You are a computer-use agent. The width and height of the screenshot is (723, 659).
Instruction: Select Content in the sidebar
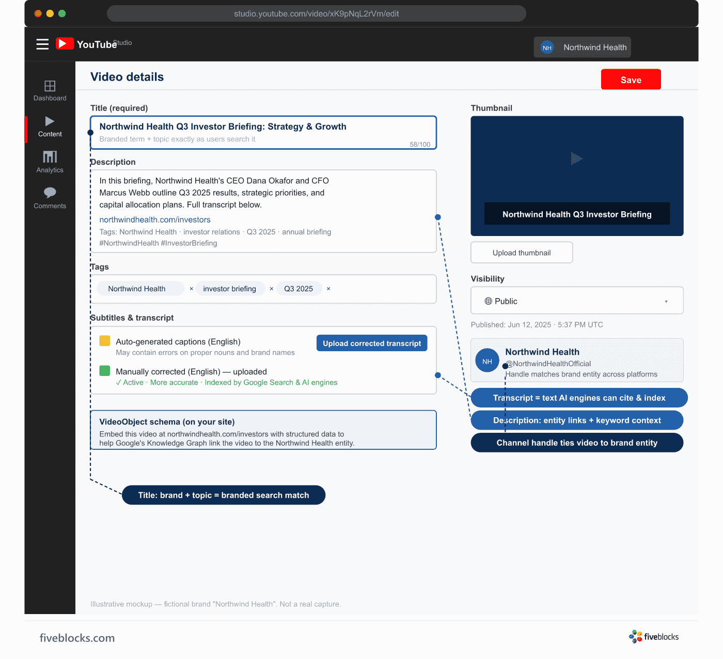50,127
